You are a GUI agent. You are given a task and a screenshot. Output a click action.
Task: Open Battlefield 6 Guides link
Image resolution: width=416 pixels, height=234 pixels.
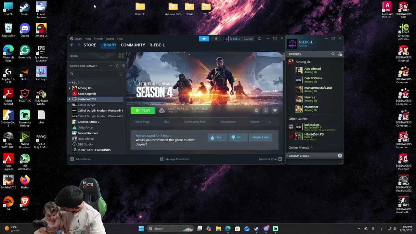click(x=254, y=122)
